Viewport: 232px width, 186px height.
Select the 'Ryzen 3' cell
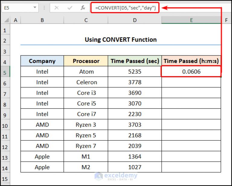coord(86,125)
